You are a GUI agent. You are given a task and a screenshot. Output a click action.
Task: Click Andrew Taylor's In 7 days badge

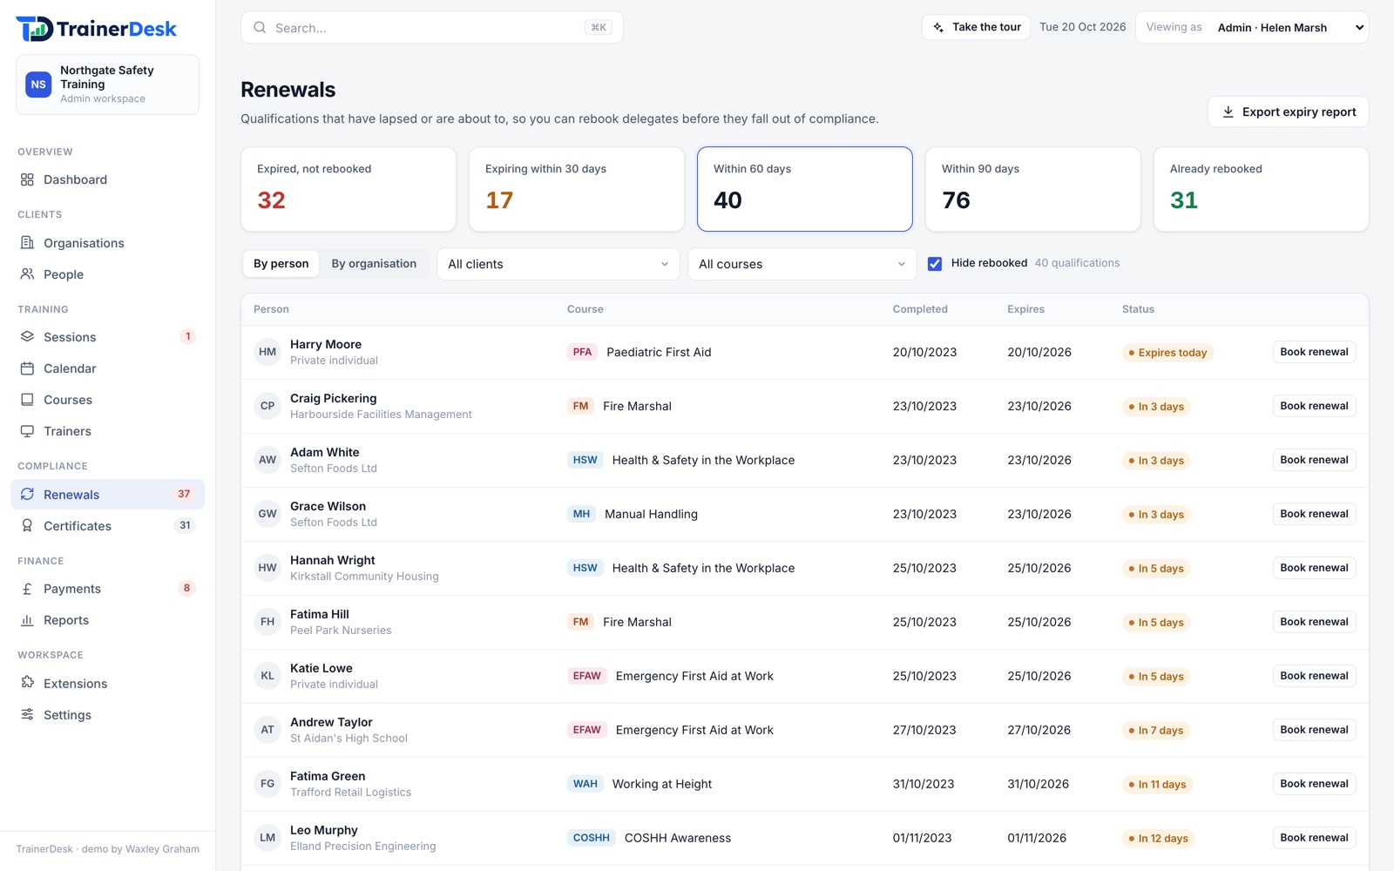coord(1156,731)
